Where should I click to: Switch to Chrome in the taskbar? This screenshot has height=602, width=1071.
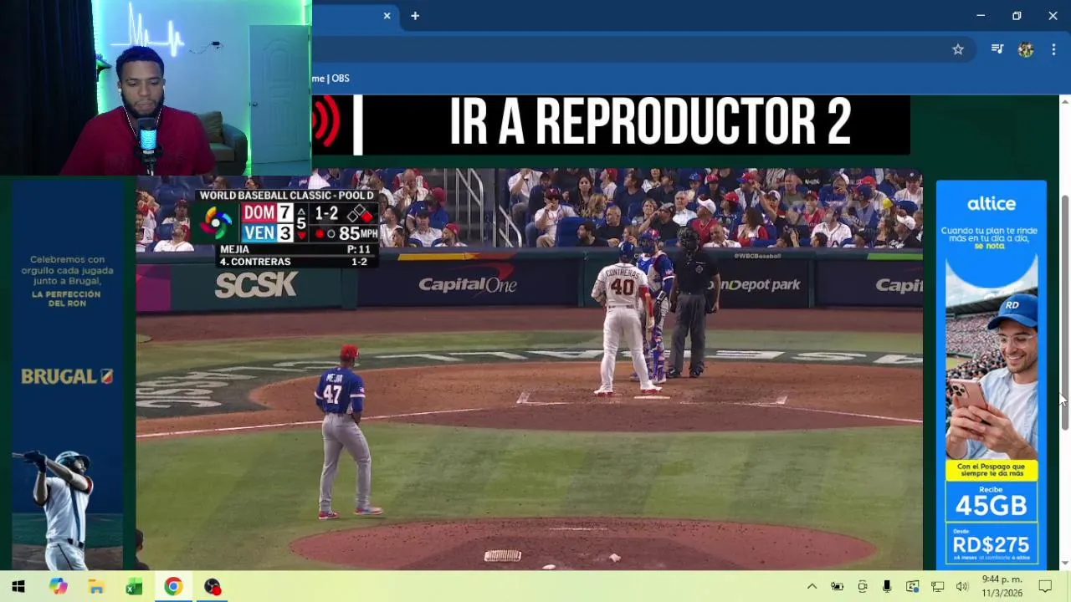173,587
